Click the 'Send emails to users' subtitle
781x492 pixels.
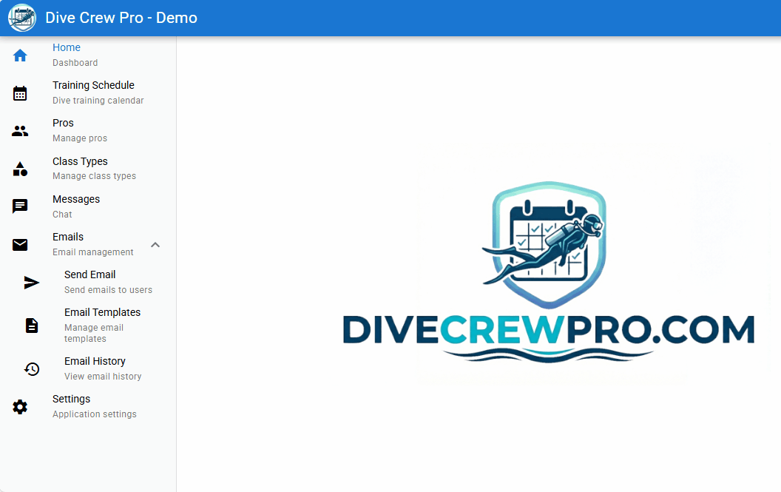click(108, 290)
